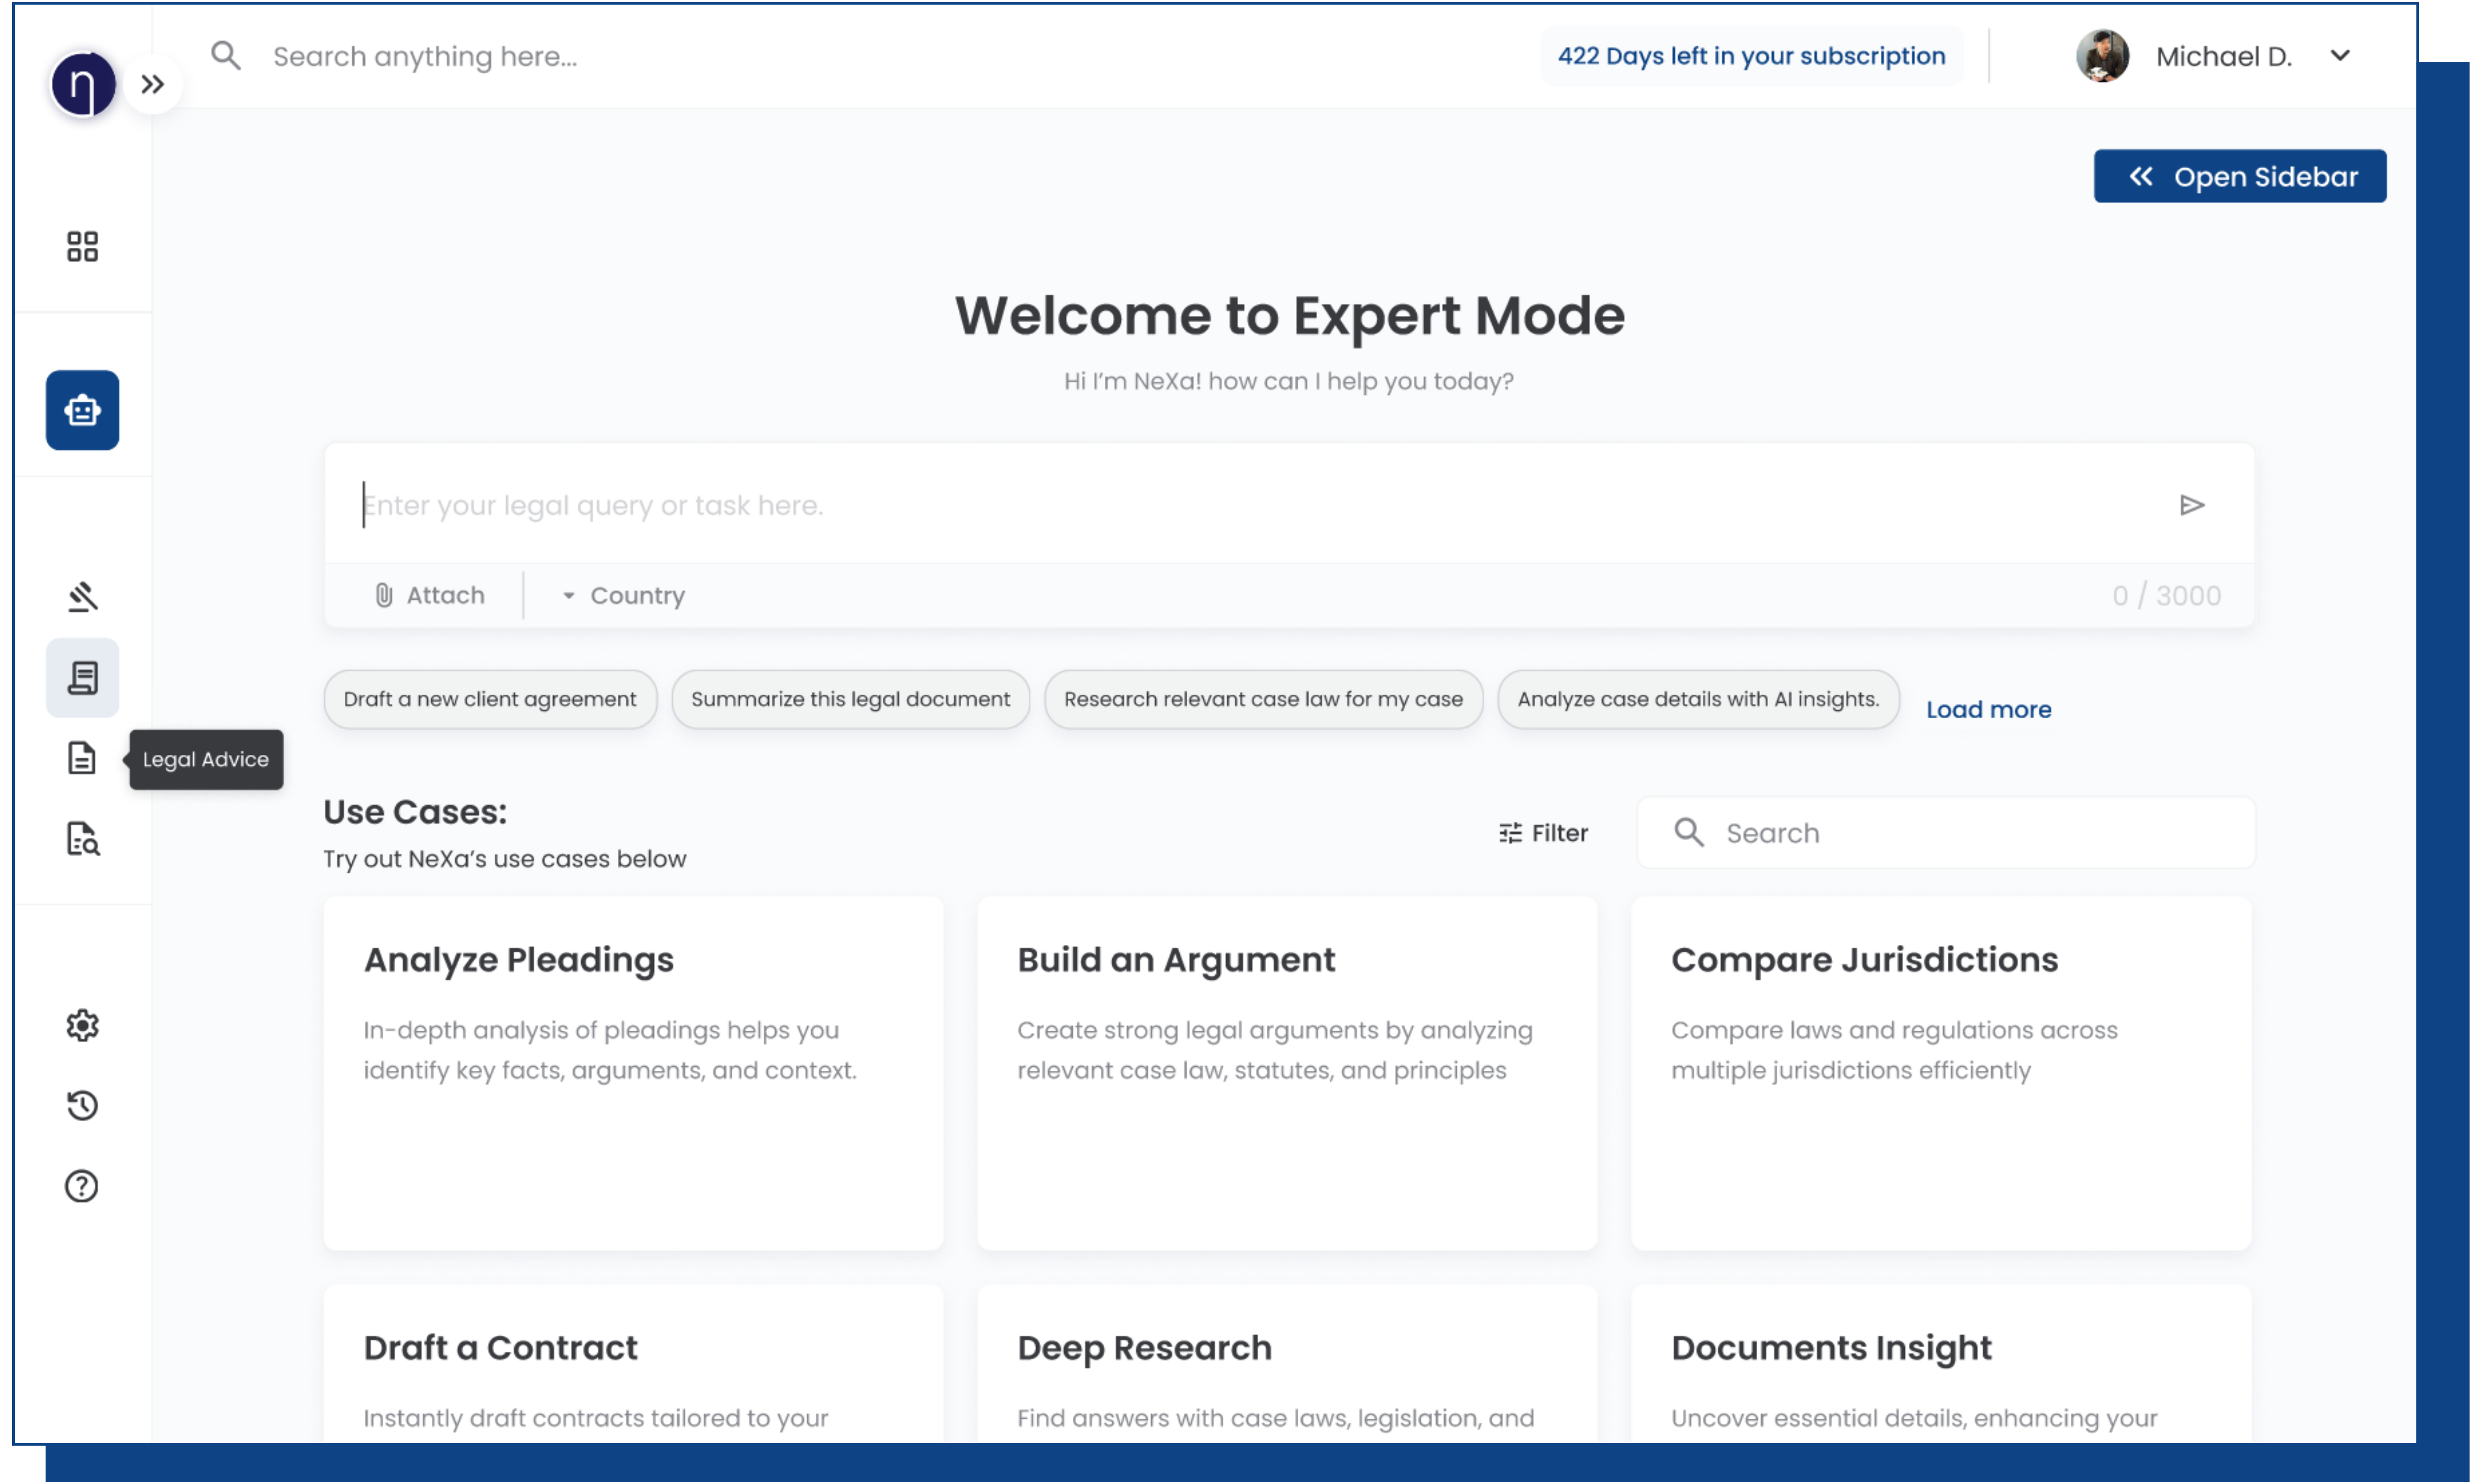The image size is (2482, 1484).
Task: Expand the left navigation with double chevron
Action: 152,84
